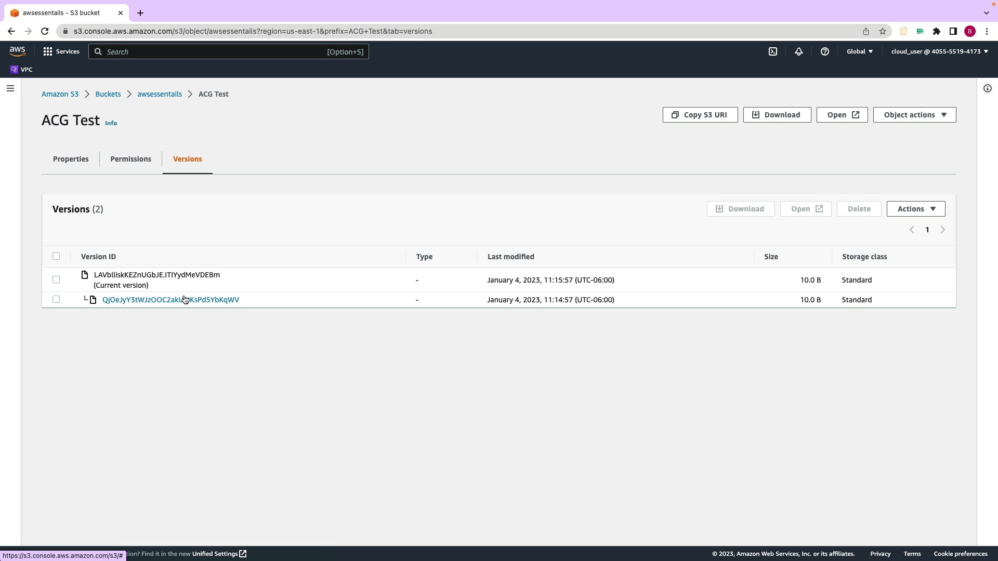Click the AWS logo home icon
The height and width of the screenshot is (561, 998).
coord(17,51)
